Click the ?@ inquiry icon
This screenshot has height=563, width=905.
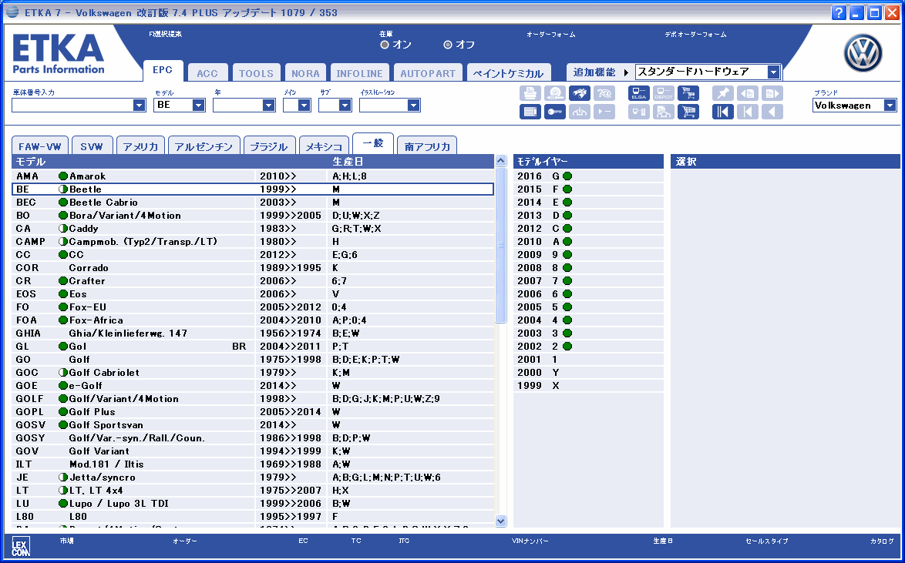pyautogui.click(x=604, y=93)
